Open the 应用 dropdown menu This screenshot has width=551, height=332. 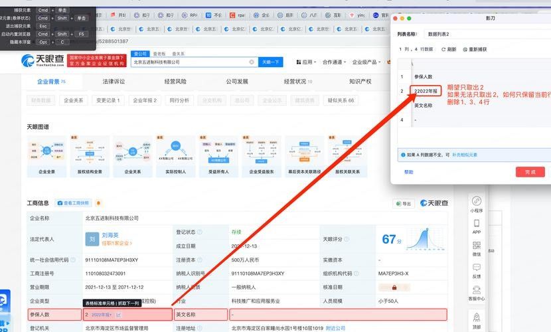click(306, 62)
